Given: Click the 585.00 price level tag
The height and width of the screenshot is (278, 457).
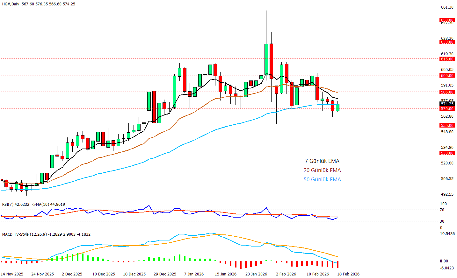Looking at the screenshot, I should pos(447,92).
